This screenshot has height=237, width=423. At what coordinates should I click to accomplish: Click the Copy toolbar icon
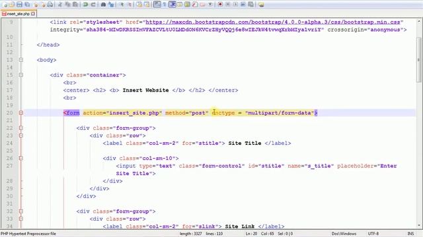click(x=68, y=5)
